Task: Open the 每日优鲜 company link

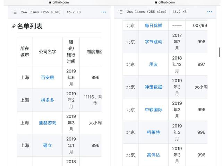Action: pos(153,26)
